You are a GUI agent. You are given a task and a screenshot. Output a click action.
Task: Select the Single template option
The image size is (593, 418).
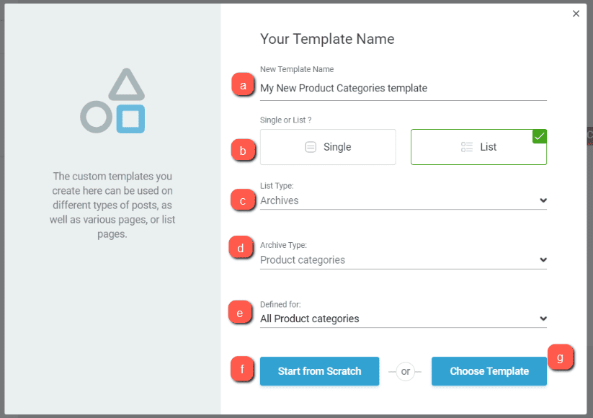coord(328,147)
